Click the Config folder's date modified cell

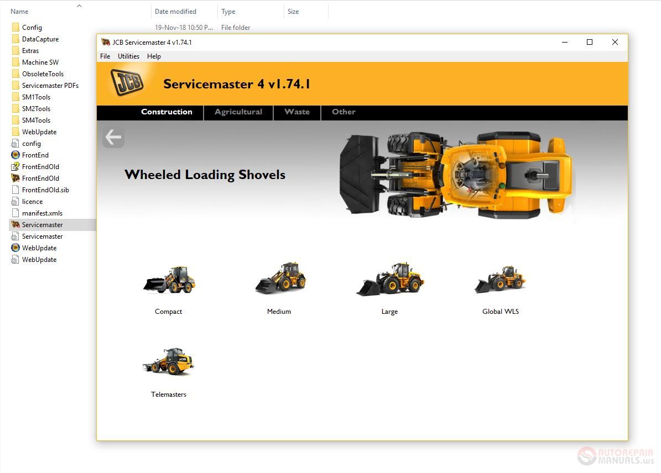pyautogui.click(x=184, y=28)
